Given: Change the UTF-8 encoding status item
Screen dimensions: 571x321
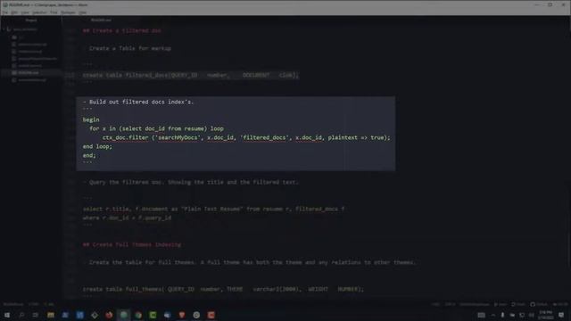Looking at the screenshot, I should [x=450, y=304].
